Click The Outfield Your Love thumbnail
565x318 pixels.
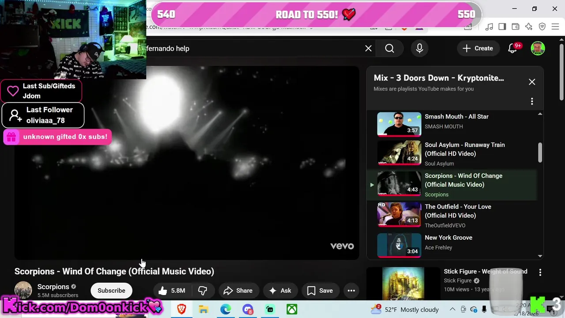point(399,215)
